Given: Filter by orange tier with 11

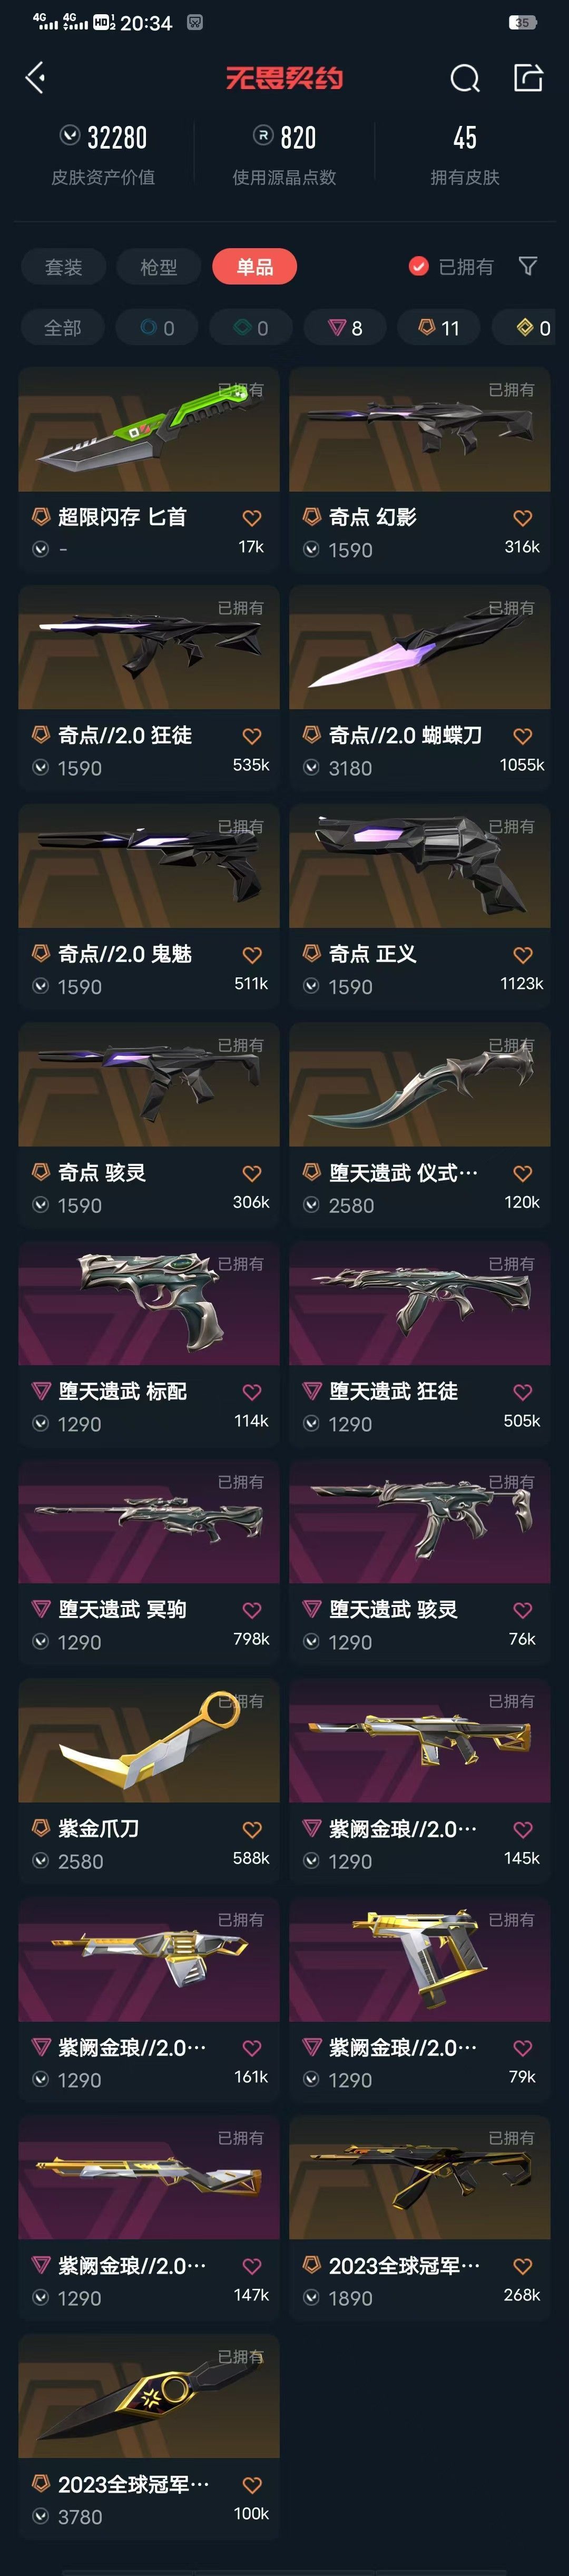Looking at the screenshot, I should pos(439,328).
